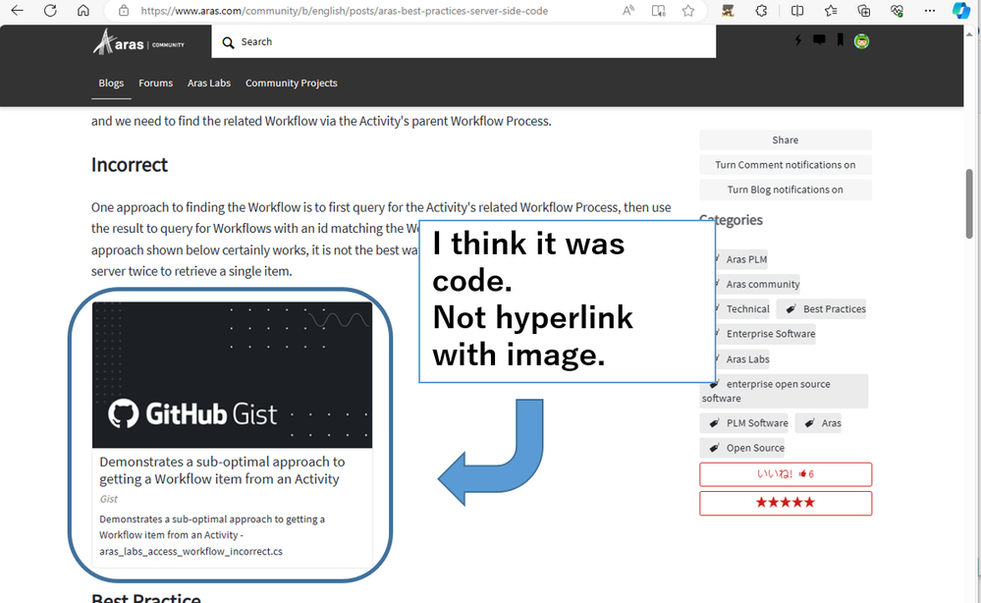The width and height of the screenshot is (981, 603).
Task: Click the Share button
Action: [786, 140]
